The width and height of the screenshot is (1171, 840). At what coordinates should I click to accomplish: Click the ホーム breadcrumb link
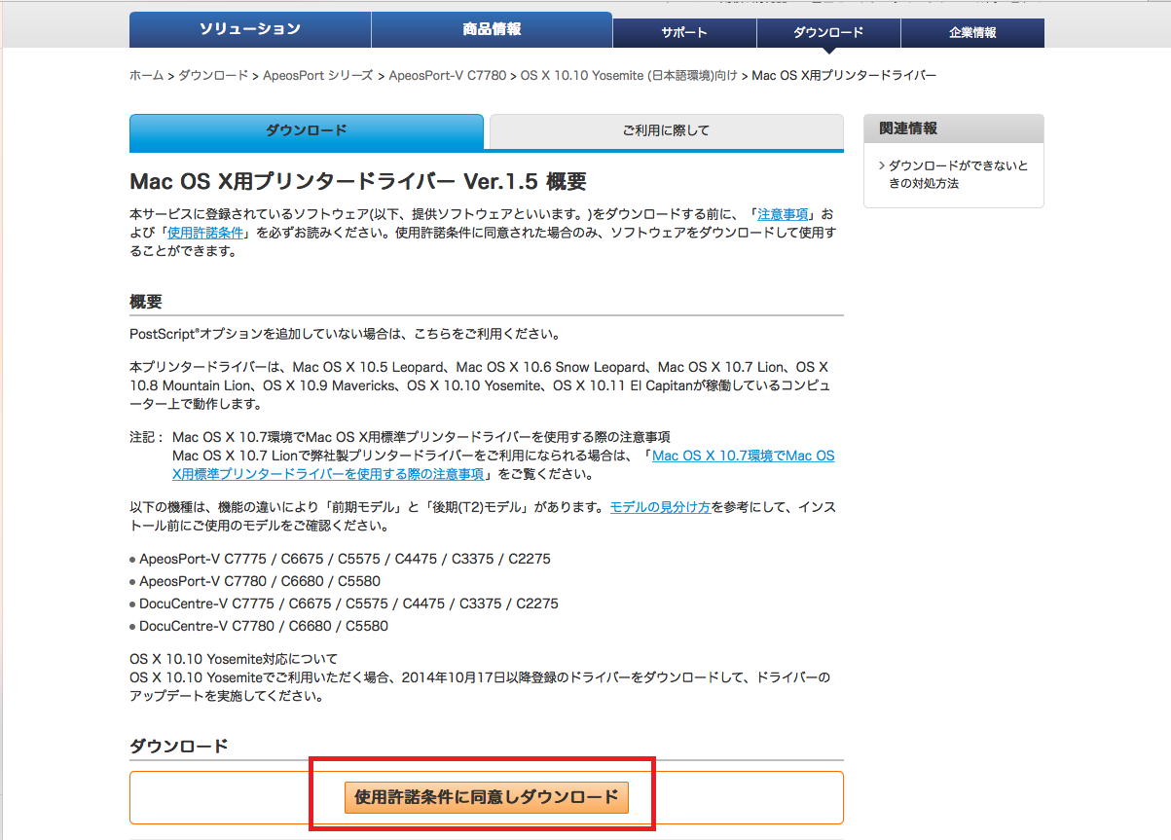146,75
